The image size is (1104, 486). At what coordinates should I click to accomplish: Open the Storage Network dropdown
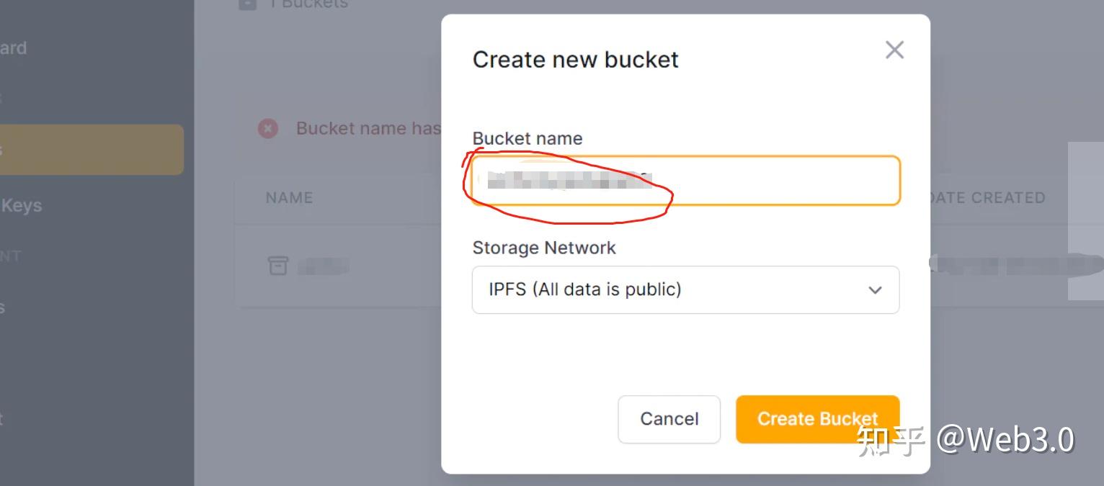(685, 290)
